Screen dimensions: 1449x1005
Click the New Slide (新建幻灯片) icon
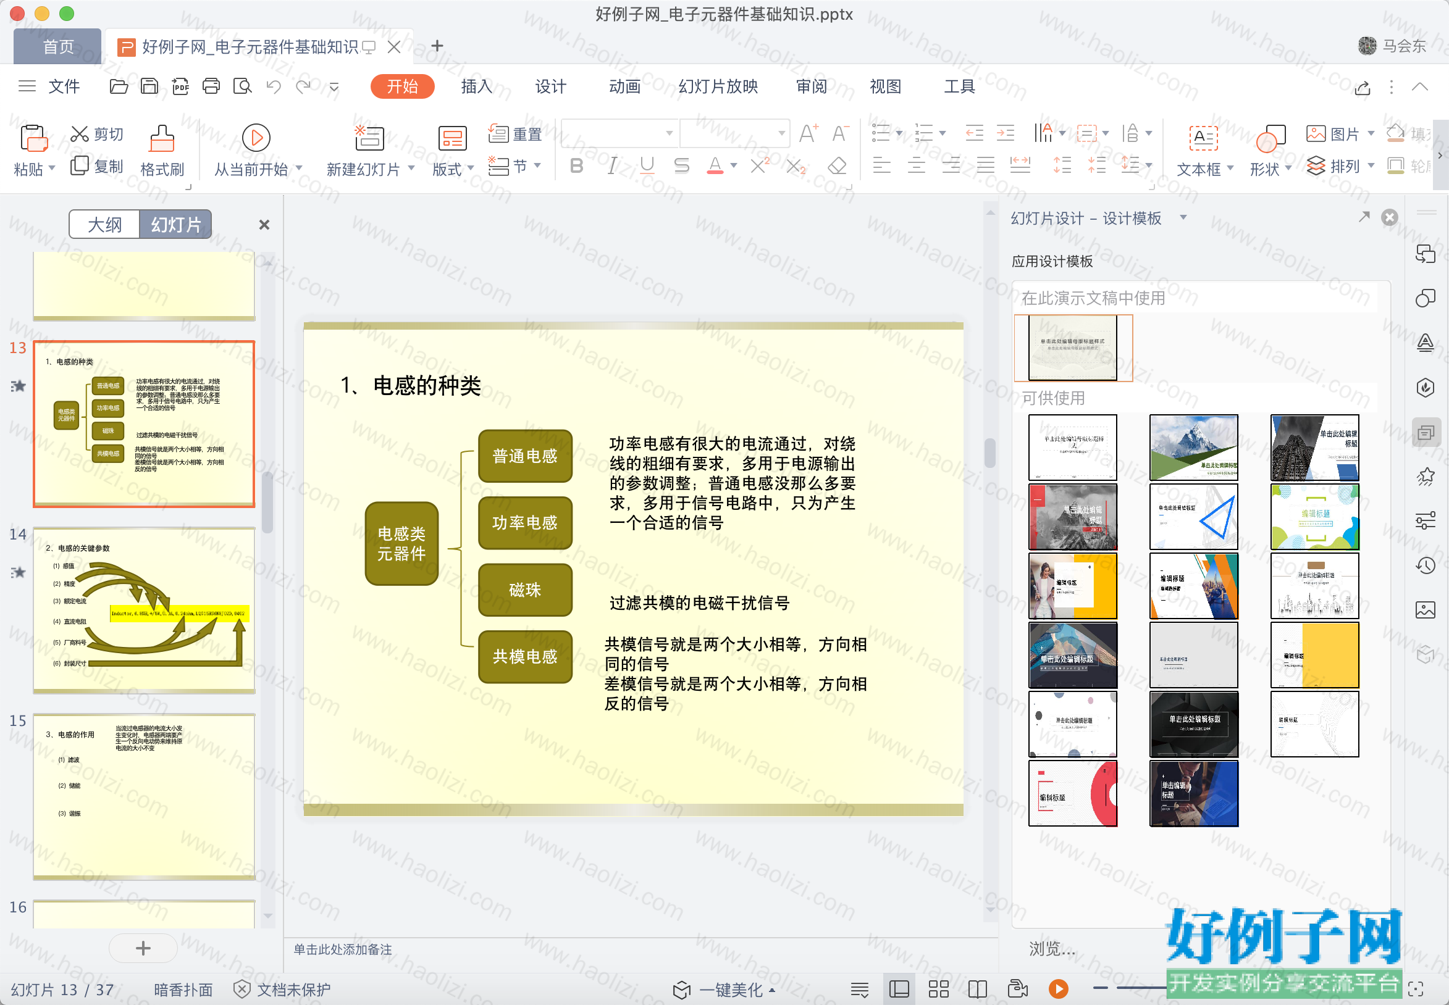[369, 138]
